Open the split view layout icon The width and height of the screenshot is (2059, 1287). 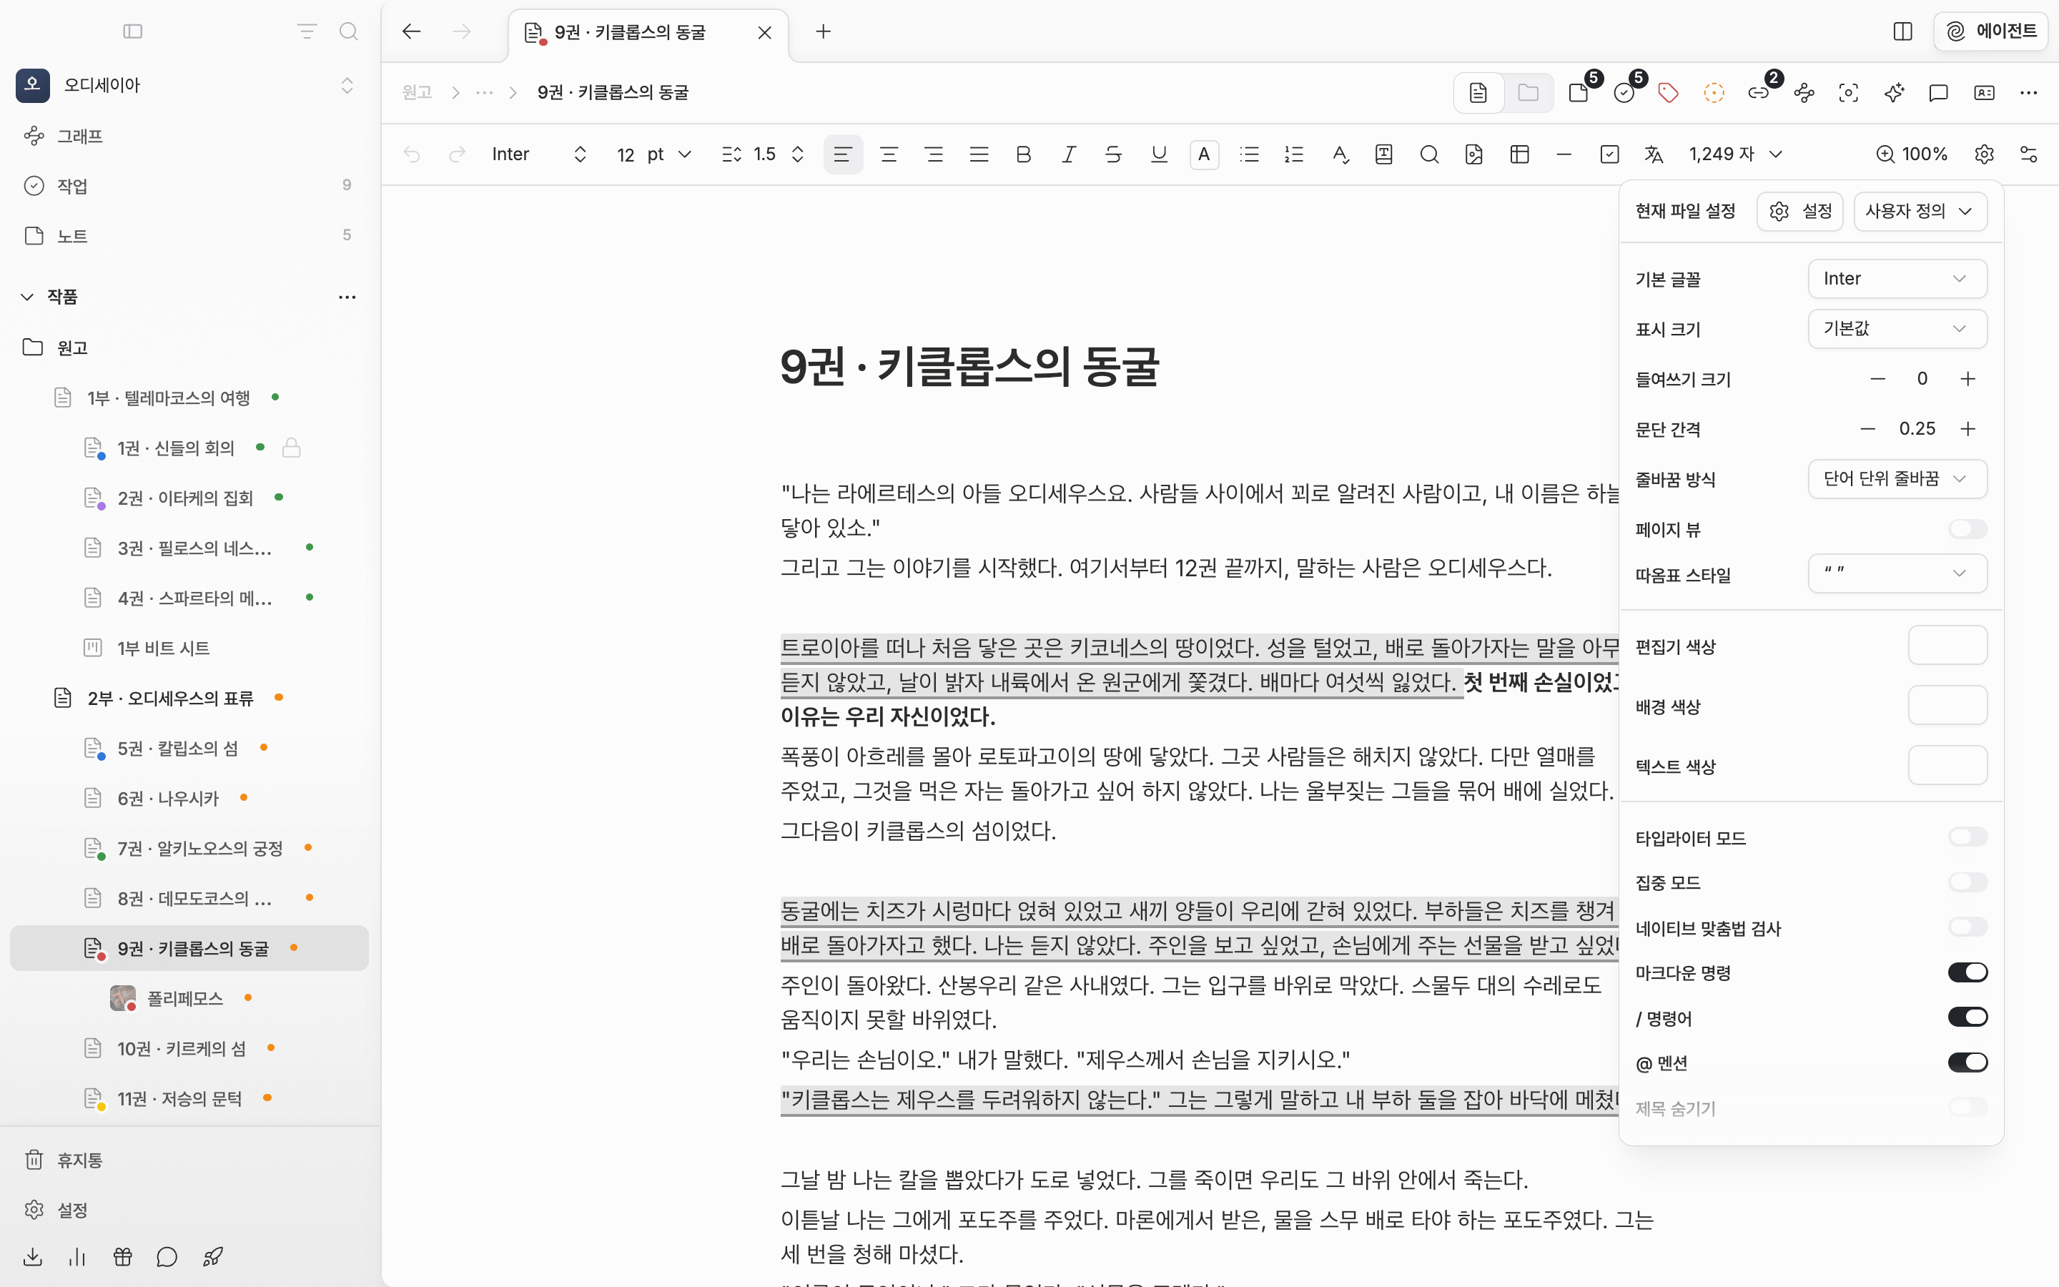click(x=1903, y=31)
